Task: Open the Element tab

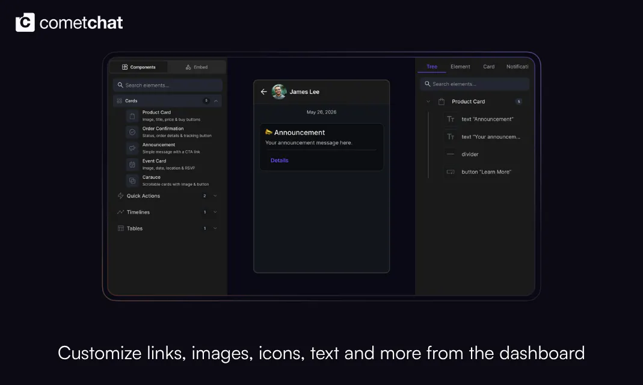Action: (460, 67)
